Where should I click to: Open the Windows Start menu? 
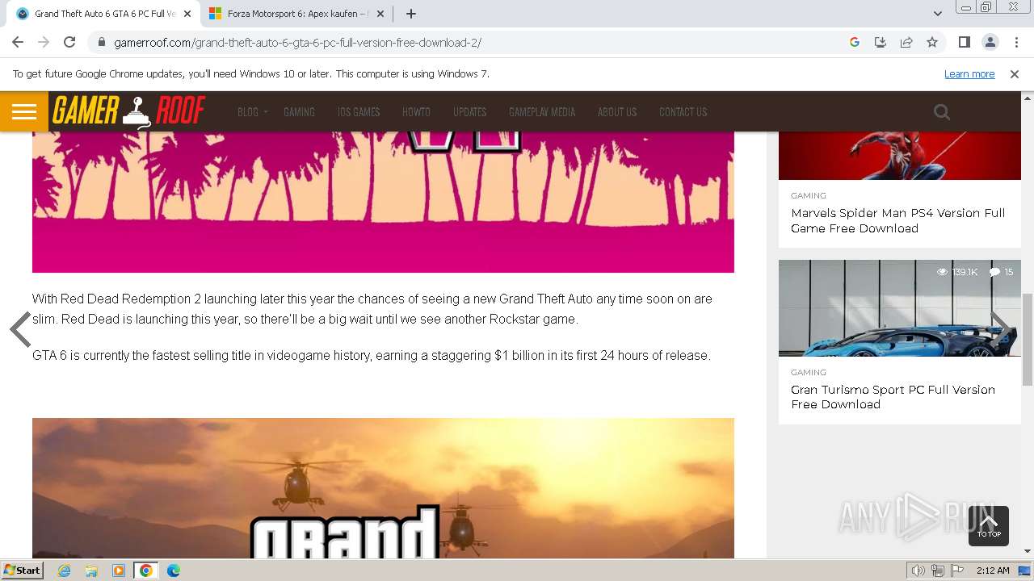tap(23, 570)
